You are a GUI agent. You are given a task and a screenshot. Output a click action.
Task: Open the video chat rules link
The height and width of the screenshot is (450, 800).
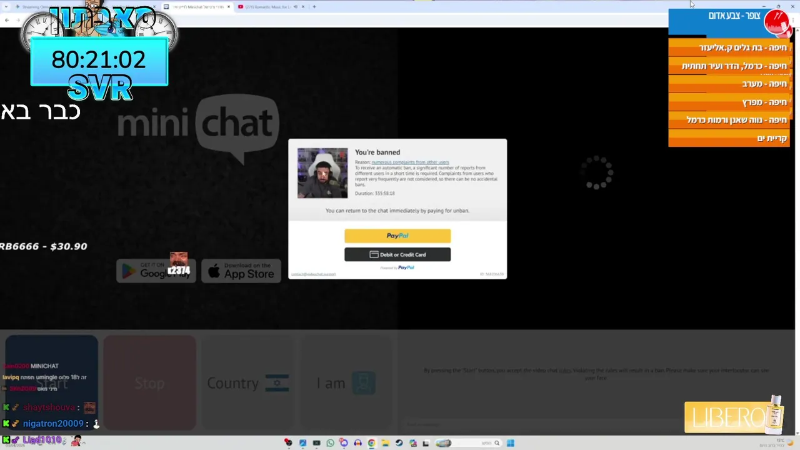pyautogui.click(x=565, y=371)
